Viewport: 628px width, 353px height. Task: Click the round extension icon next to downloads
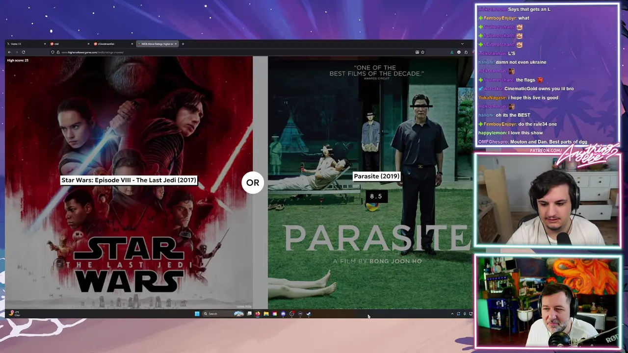(x=459, y=52)
